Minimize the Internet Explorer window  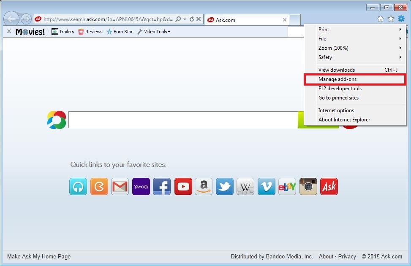pyautogui.click(x=373, y=7)
